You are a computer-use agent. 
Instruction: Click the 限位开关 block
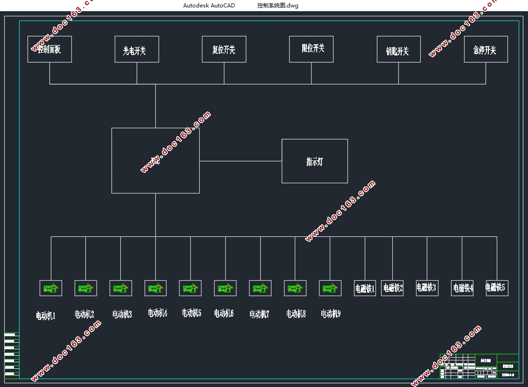pos(311,49)
